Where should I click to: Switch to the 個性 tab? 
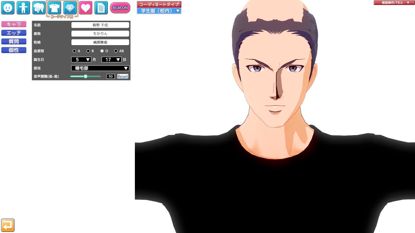(x=14, y=50)
